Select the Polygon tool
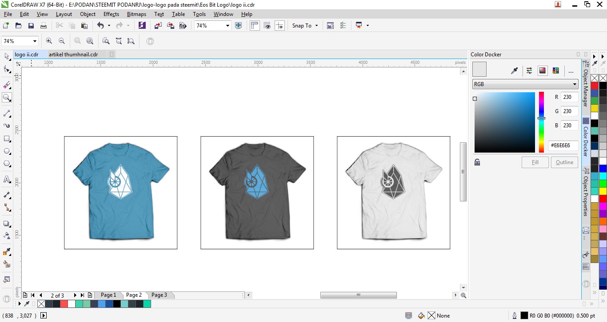607x322 pixels. 7,164
